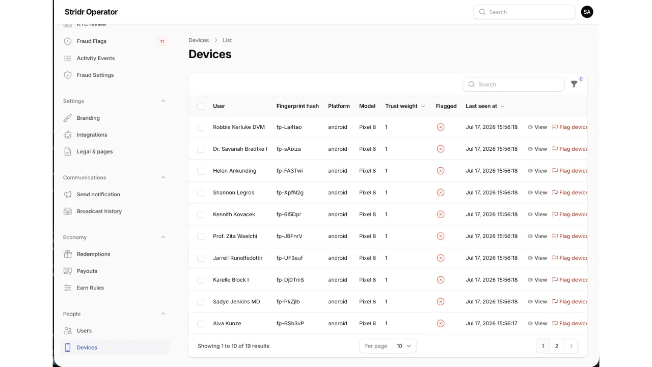Image resolution: width=652 pixels, height=367 pixels.
Task: Click the Legal & pages document icon
Action: 67,151
